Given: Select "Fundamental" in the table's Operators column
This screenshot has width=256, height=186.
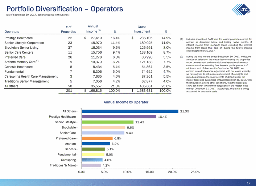Looking at the screenshot, I should 14,72.
